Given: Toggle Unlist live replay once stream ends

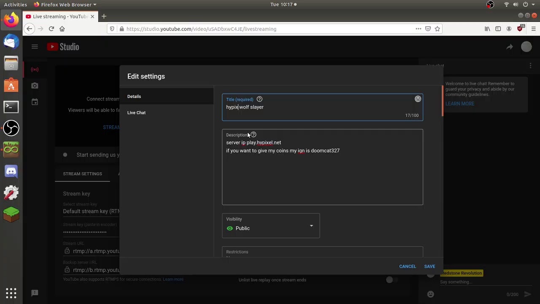Looking at the screenshot, I should point(392,280).
